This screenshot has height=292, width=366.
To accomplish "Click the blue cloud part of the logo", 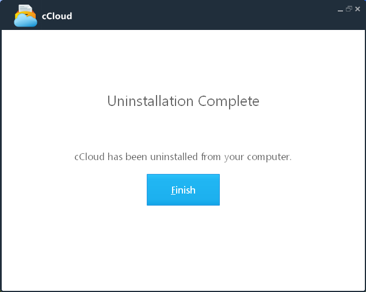I will click(x=25, y=21).
